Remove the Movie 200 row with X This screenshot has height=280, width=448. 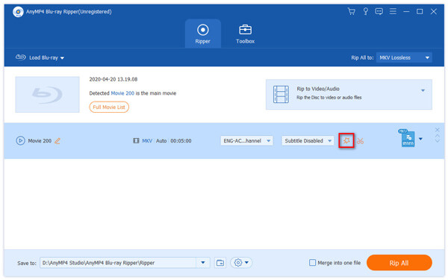437,130
